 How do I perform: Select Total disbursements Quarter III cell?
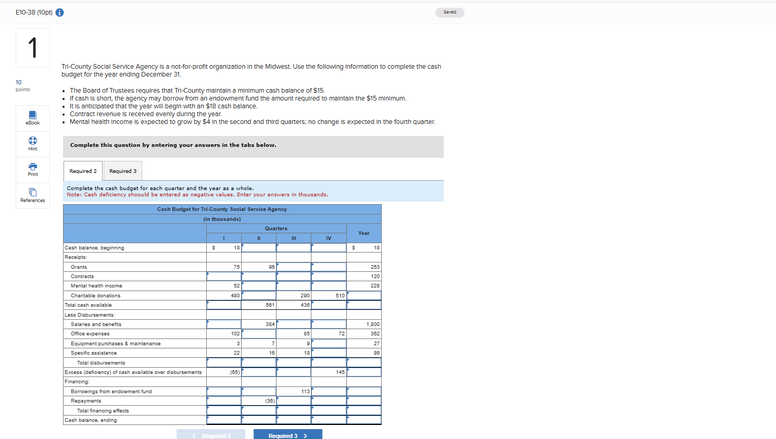click(x=294, y=363)
